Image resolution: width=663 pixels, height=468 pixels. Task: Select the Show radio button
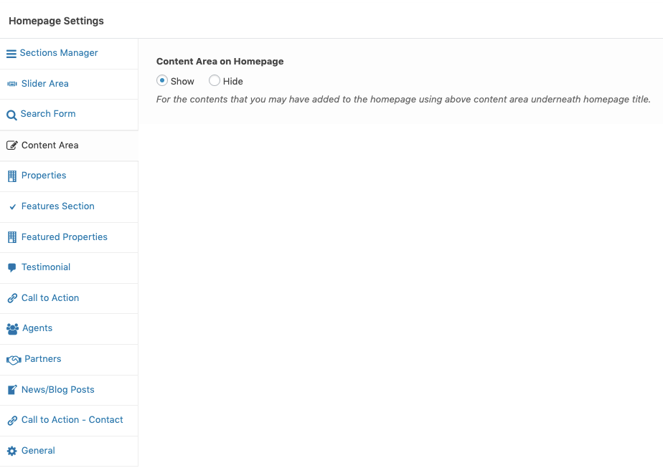[x=162, y=81]
